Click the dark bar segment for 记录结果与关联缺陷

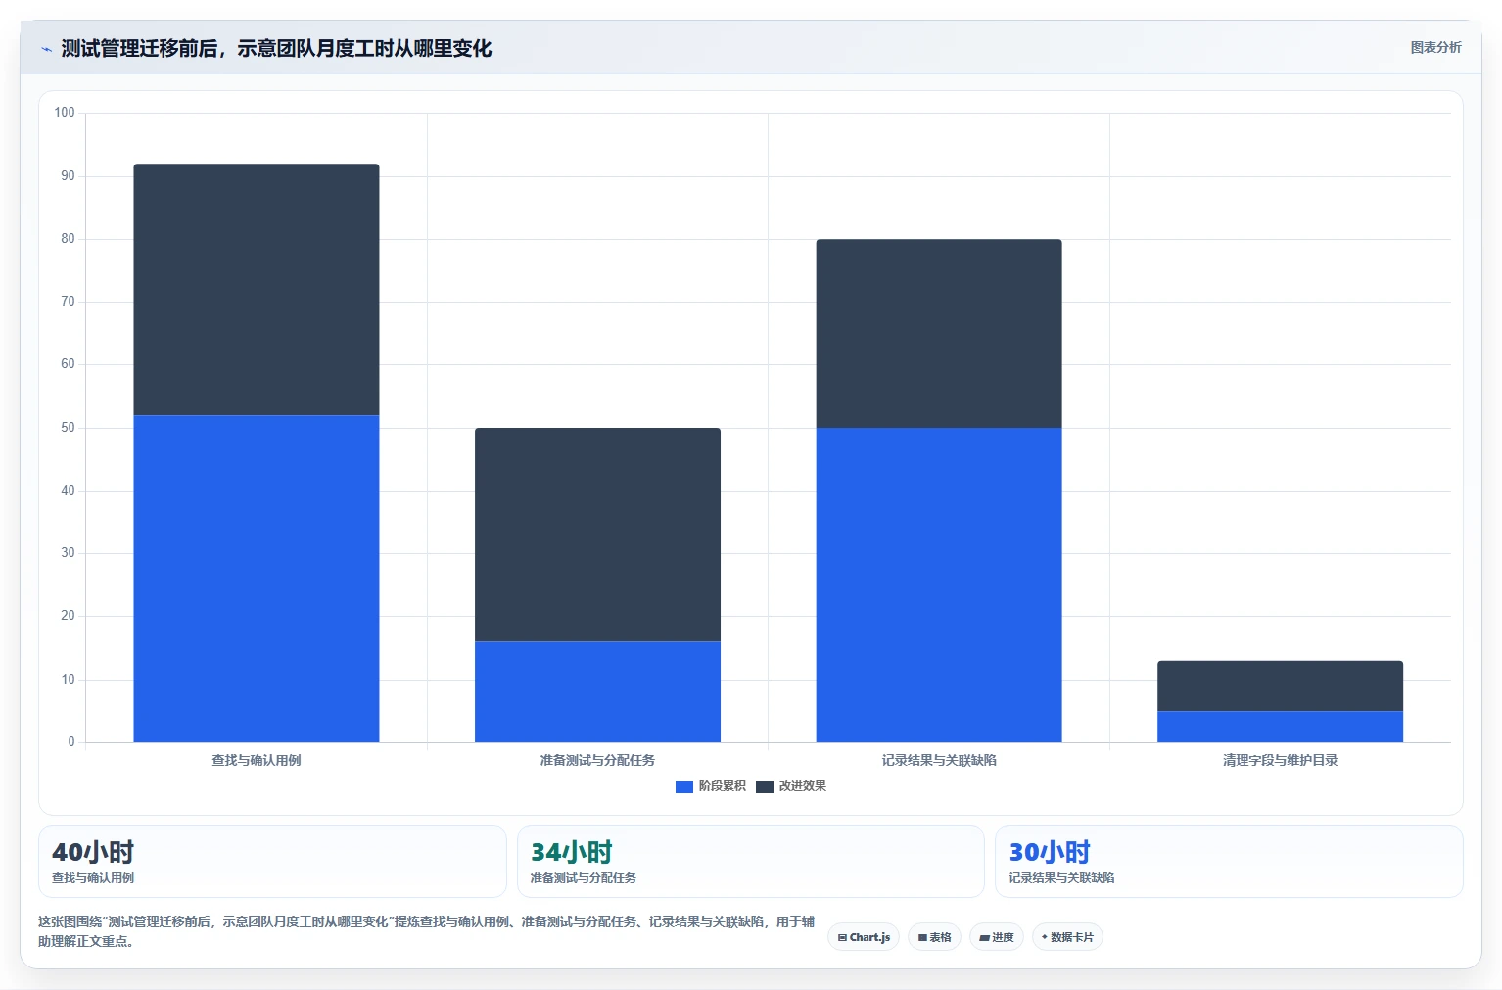coord(939,334)
